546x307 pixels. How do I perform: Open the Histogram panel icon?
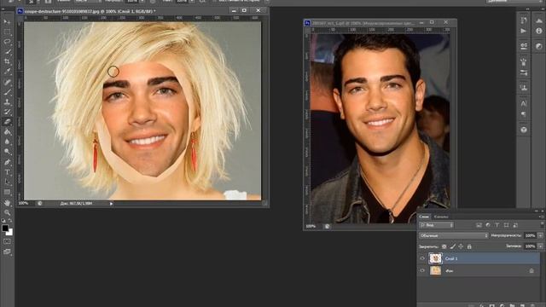coord(539,20)
